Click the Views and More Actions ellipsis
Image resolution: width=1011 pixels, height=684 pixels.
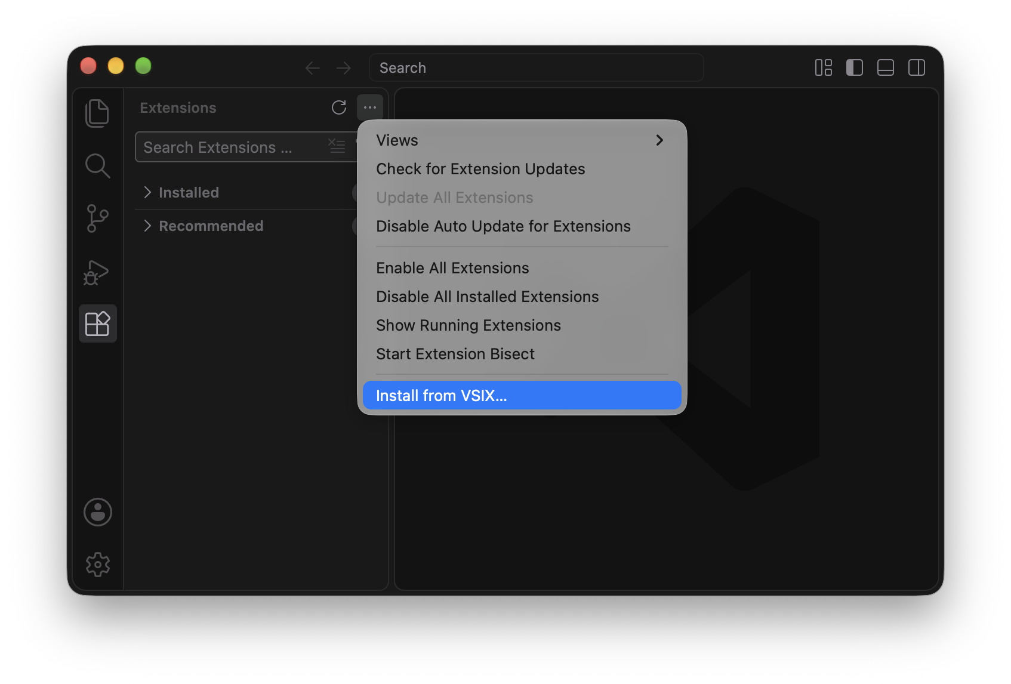coord(370,107)
